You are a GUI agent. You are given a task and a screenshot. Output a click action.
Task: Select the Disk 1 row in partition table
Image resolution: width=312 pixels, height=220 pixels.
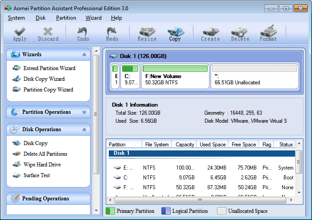click(x=202, y=153)
